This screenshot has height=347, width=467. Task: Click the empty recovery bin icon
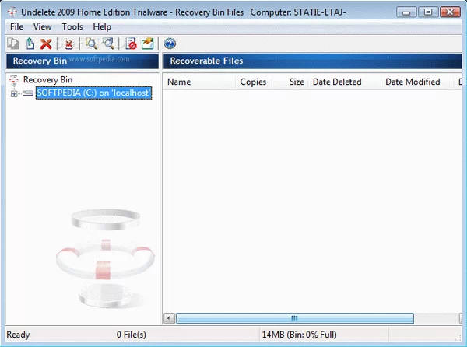68,44
